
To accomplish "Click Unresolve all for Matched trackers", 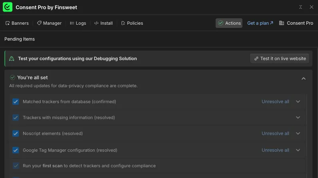I will coord(275,102).
